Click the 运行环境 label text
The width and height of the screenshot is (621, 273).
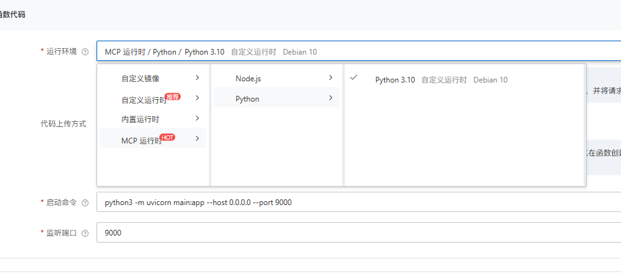tap(62, 52)
